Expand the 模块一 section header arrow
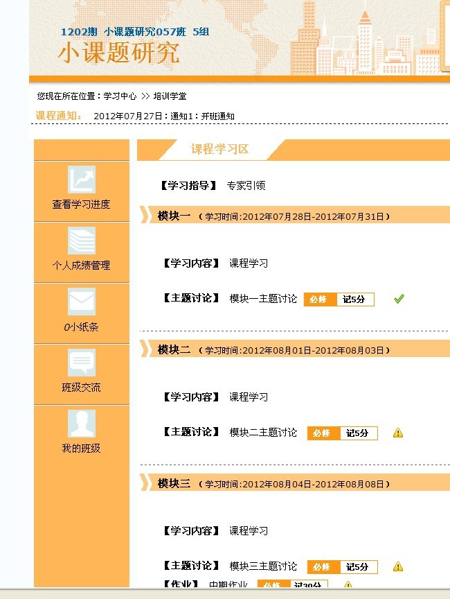This screenshot has height=599, width=450. 145,216
